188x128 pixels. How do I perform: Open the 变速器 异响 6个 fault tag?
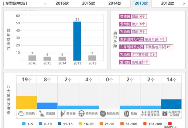133,17
